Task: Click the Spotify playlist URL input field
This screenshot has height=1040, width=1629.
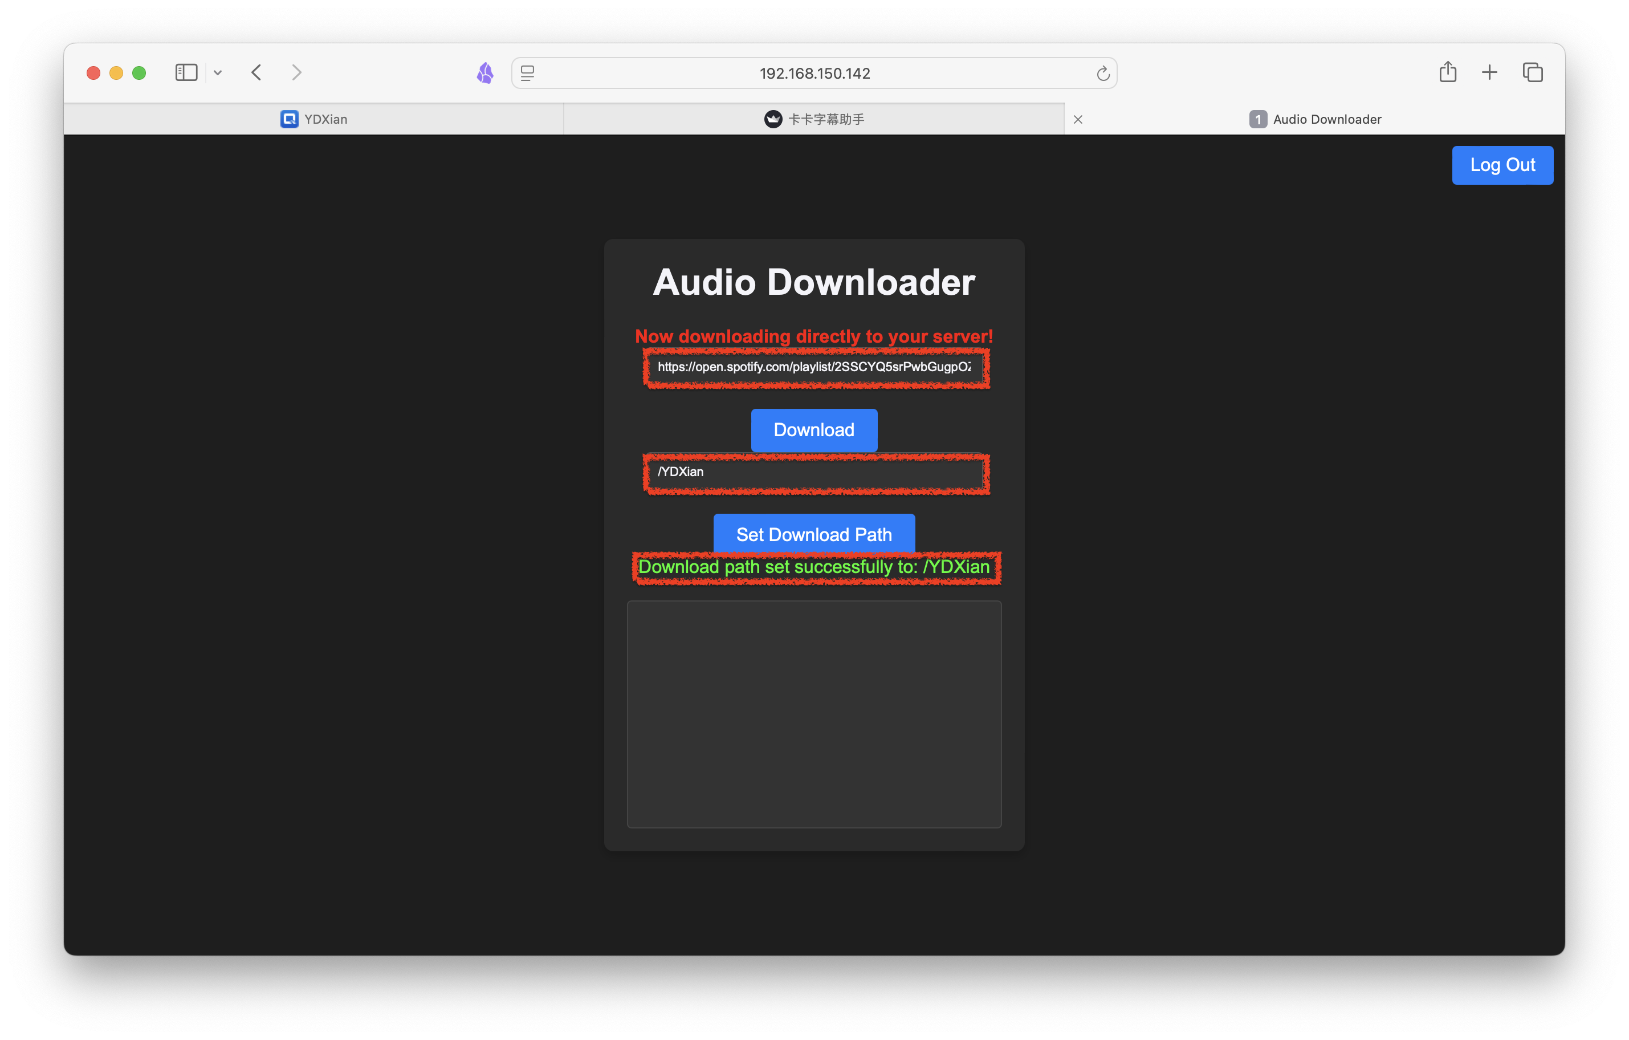Action: [x=814, y=367]
